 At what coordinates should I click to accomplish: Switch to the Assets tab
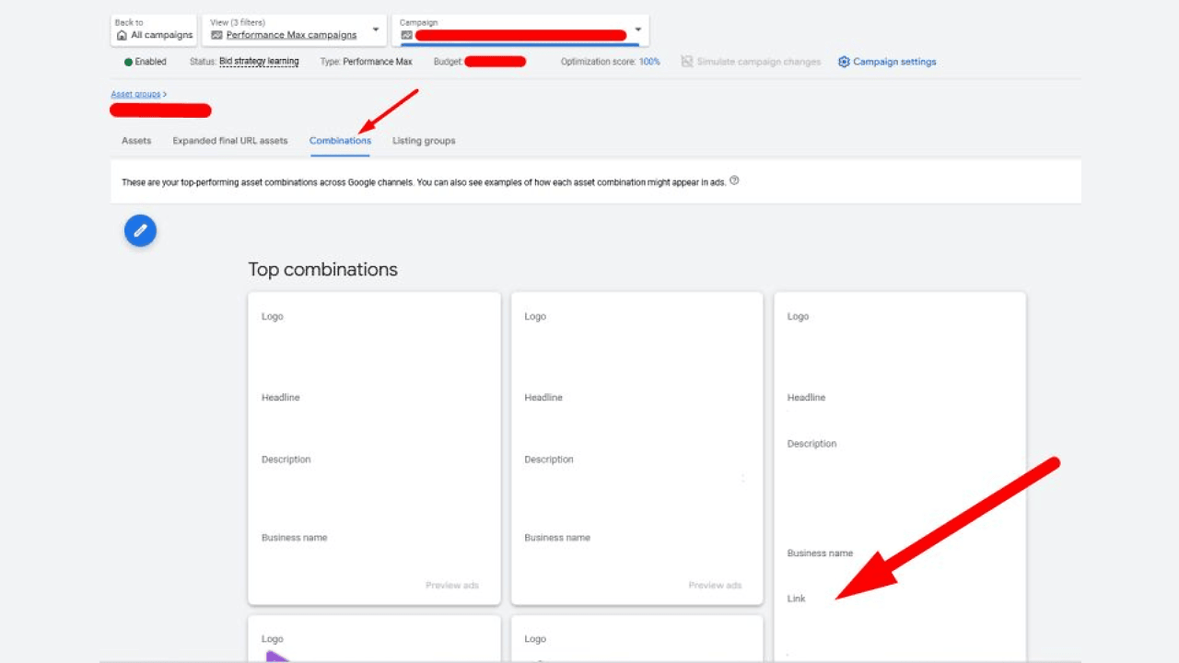click(136, 141)
